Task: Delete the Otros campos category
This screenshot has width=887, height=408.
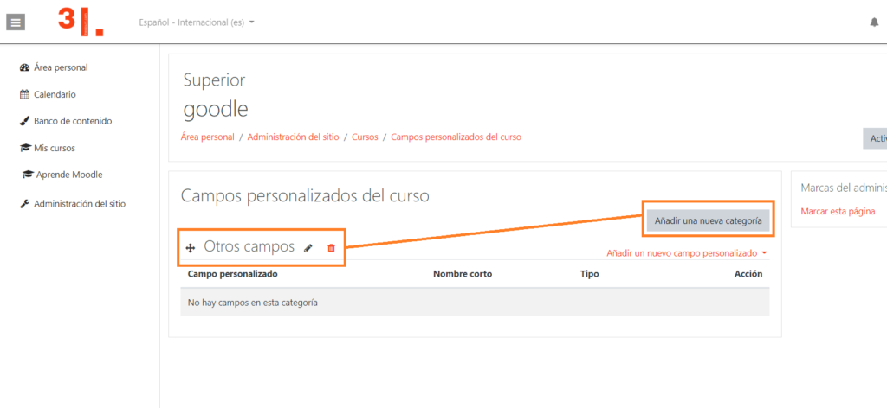Action: [331, 248]
